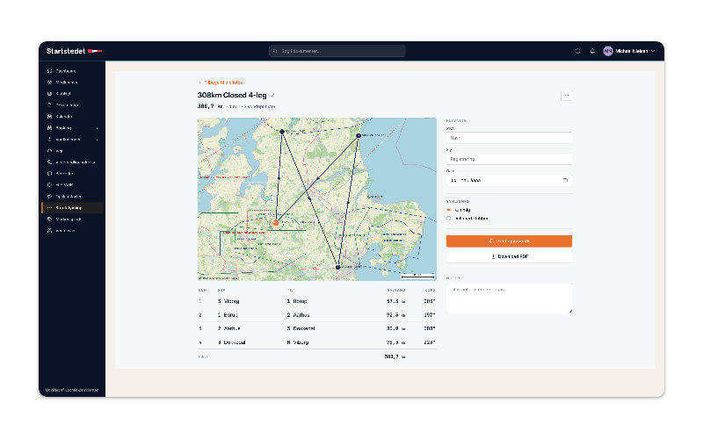Viewport: 703px width, 439px height.
Task: Click the orange print button
Action: (509, 241)
